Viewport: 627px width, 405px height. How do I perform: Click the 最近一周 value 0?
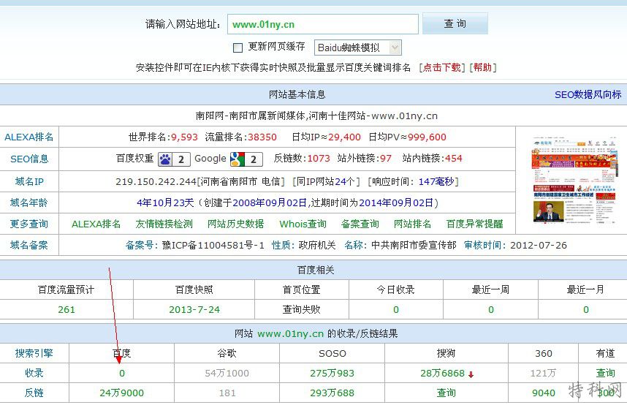490,309
